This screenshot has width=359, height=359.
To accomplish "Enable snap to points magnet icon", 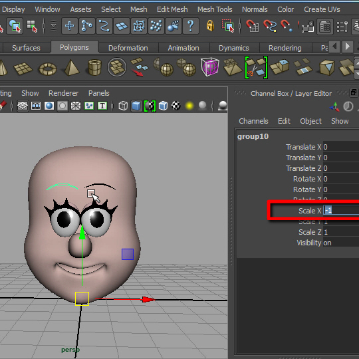I will coord(287,26).
